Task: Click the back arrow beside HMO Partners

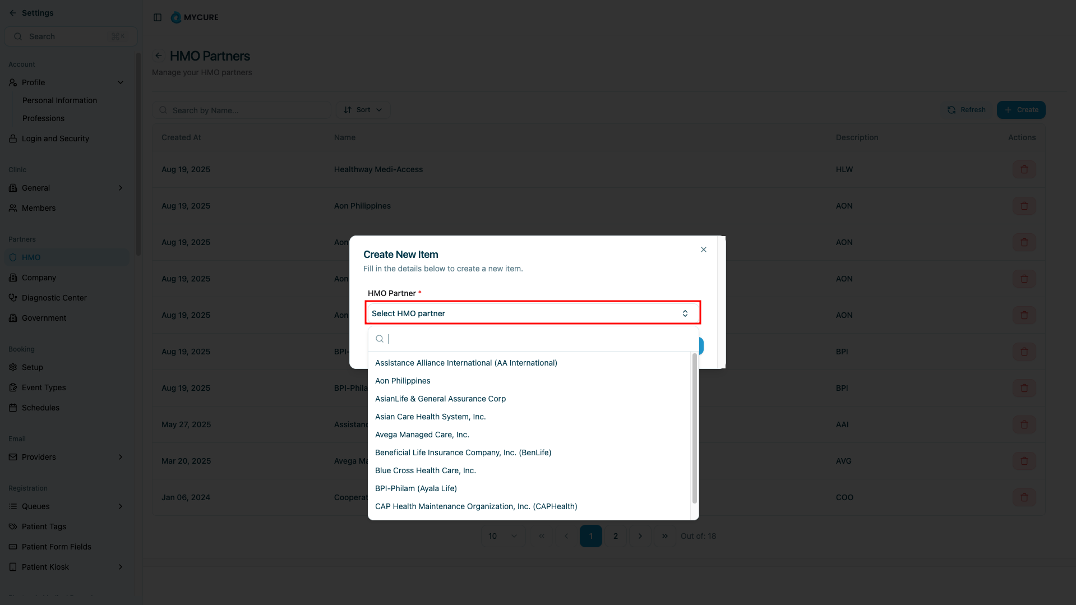Action: [x=159, y=56]
